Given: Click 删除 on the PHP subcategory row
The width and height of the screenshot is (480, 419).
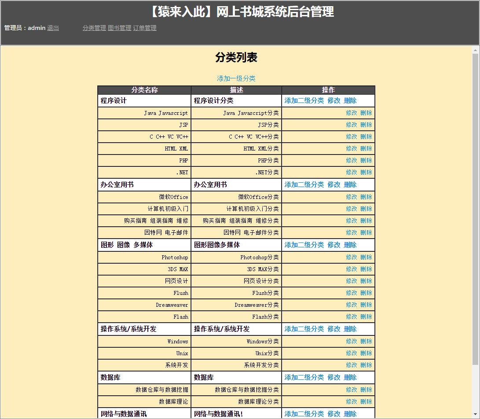Looking at the screenshot, I should click(366, 160).
